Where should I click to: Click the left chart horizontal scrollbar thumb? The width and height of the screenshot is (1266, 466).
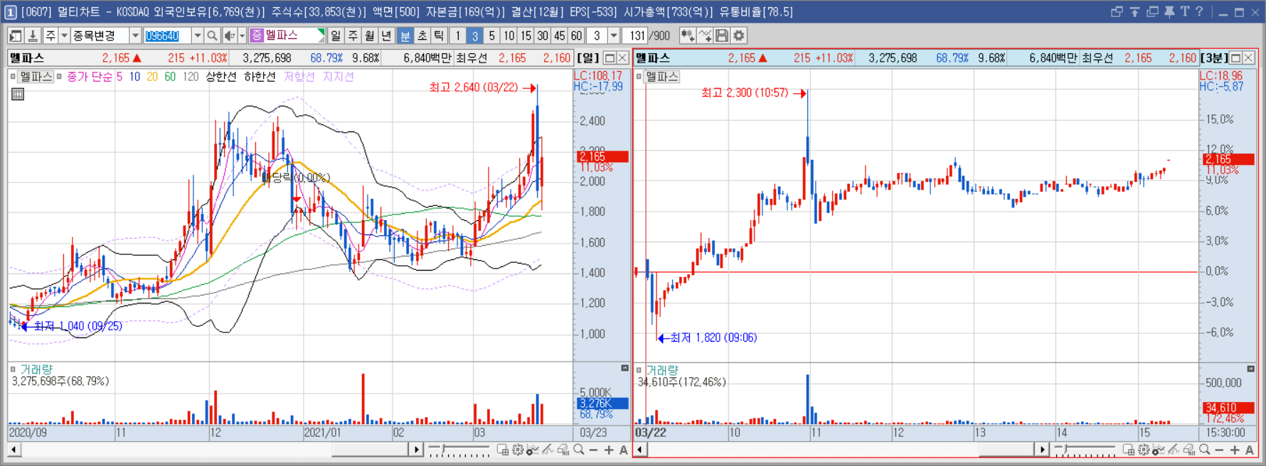tap(370, 450)
